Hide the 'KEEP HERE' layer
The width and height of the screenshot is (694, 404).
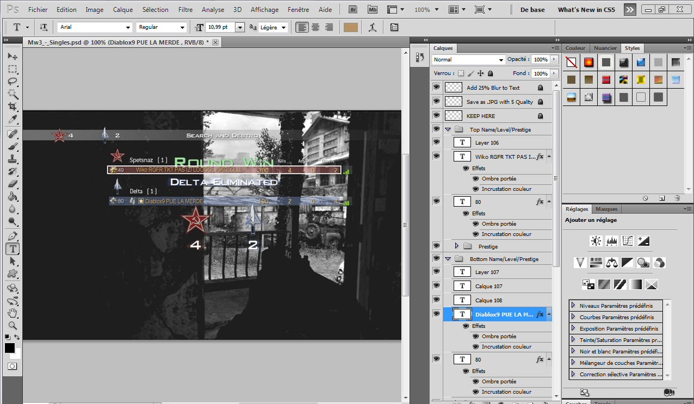[436, 115]
